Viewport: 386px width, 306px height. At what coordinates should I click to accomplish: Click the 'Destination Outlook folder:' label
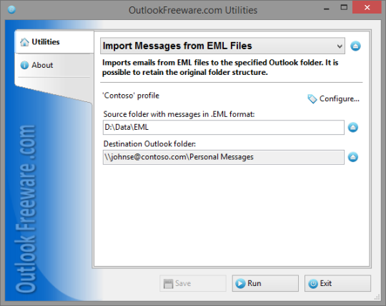149,143
